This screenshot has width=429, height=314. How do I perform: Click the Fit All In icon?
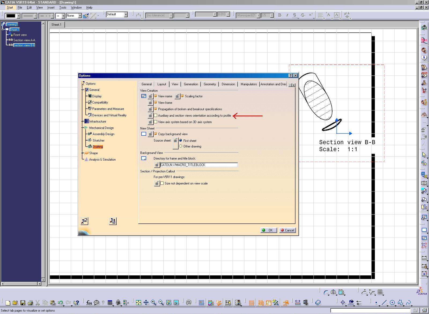tap(138, 303)
